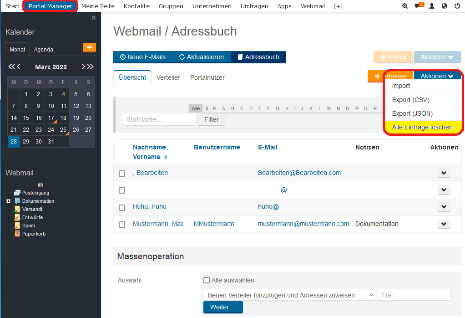Screen dimensions: 465x318
Task: Open the chat notifications icon with badge
Action: [x=420, y=5]
